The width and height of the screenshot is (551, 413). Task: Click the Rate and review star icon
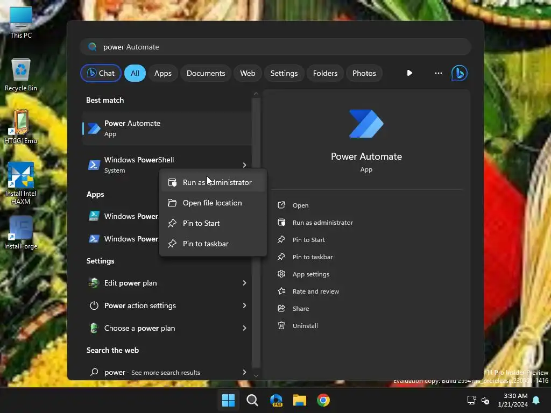(x=281, y=291)
